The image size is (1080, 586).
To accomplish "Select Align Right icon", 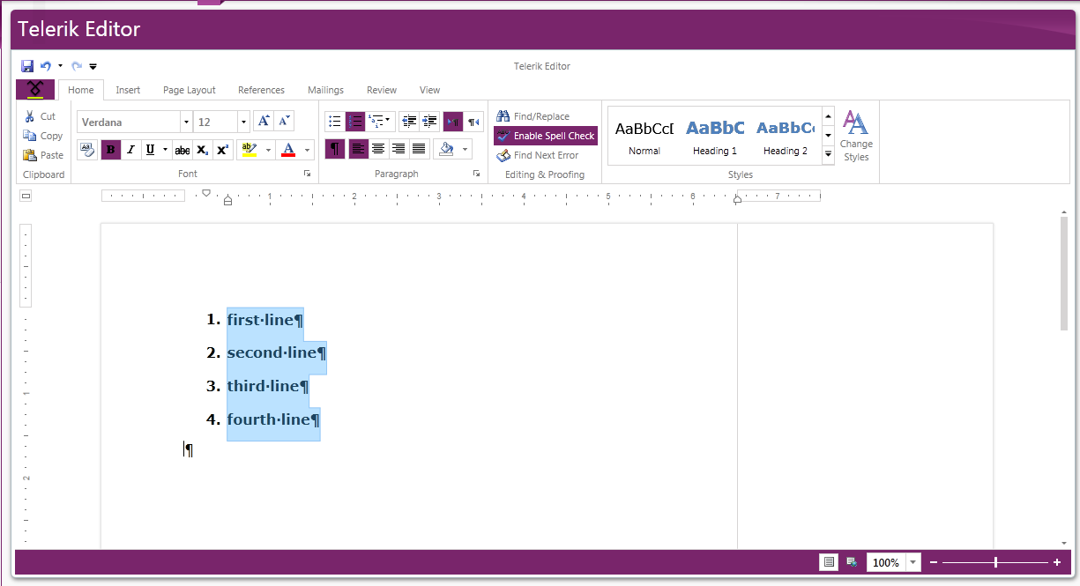I will (x=398, y=149).
